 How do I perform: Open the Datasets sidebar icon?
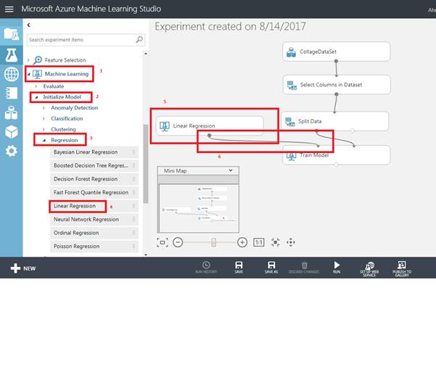pos(12,112)
